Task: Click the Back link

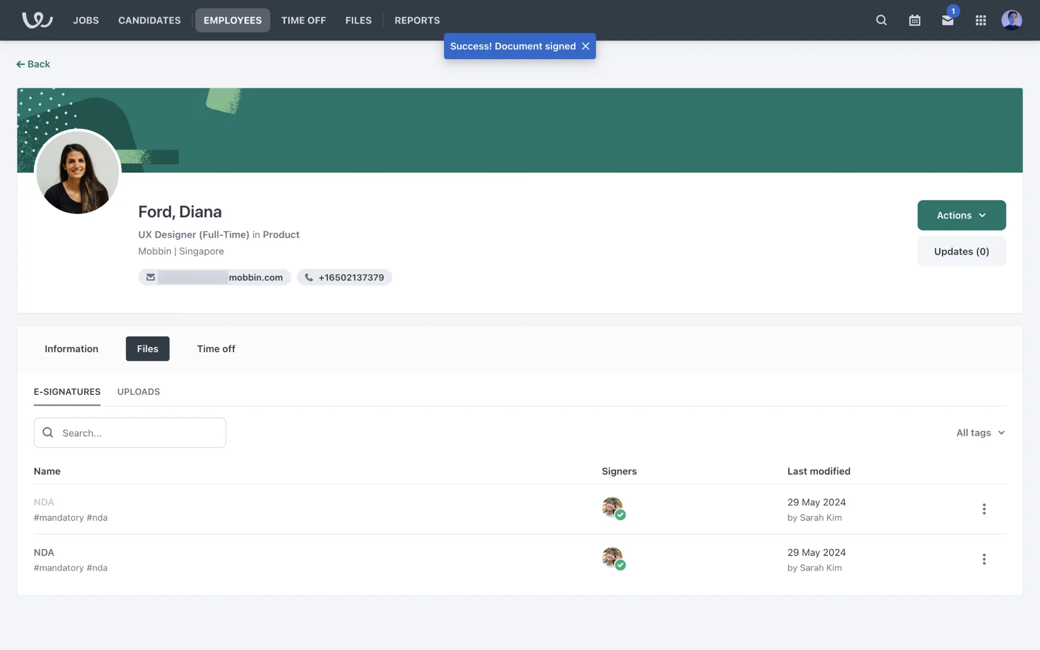Action: 34,64
